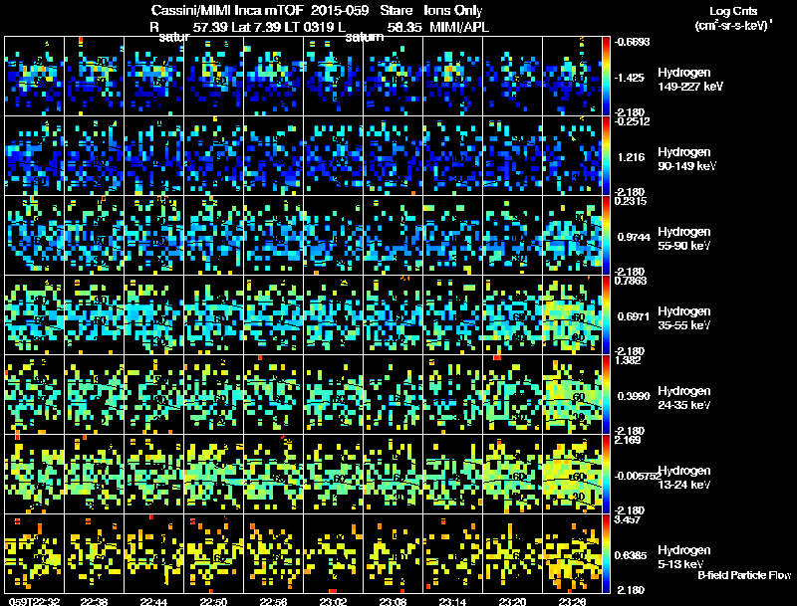Click the Log Cnts heading
797x606 pixels.
(x=733, y=11)
